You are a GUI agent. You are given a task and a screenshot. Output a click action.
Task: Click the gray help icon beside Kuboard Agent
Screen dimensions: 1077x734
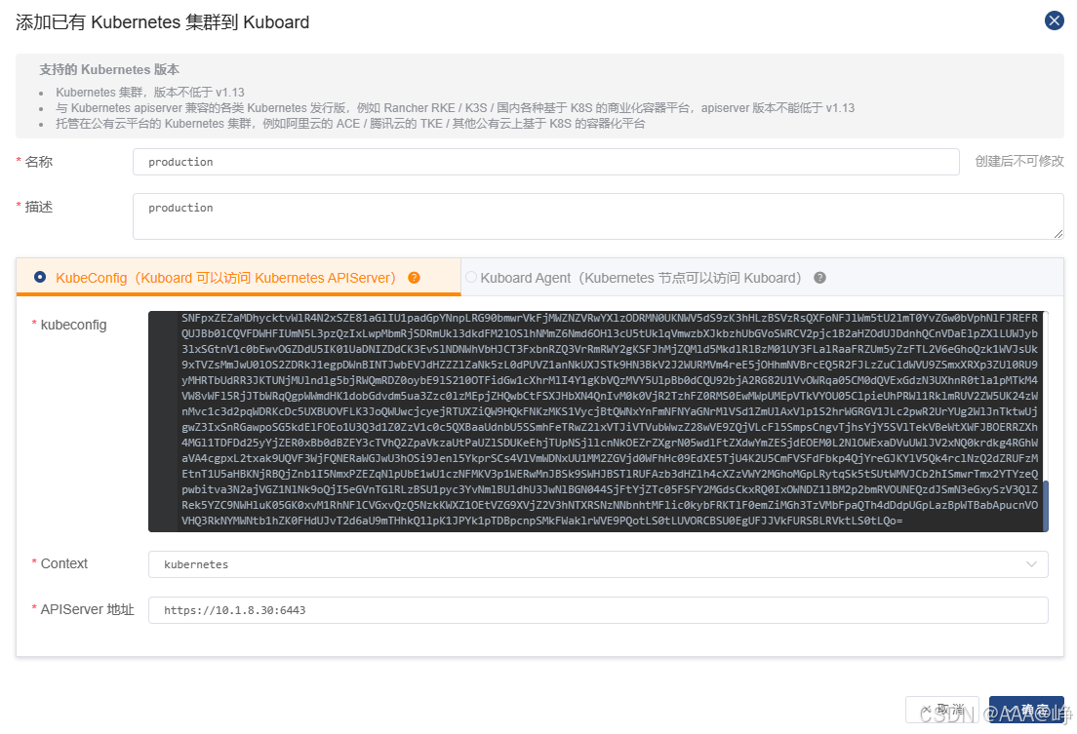819,278
